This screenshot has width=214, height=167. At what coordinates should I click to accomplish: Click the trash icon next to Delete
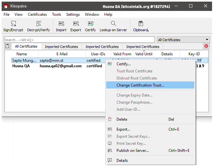point(110,119)
